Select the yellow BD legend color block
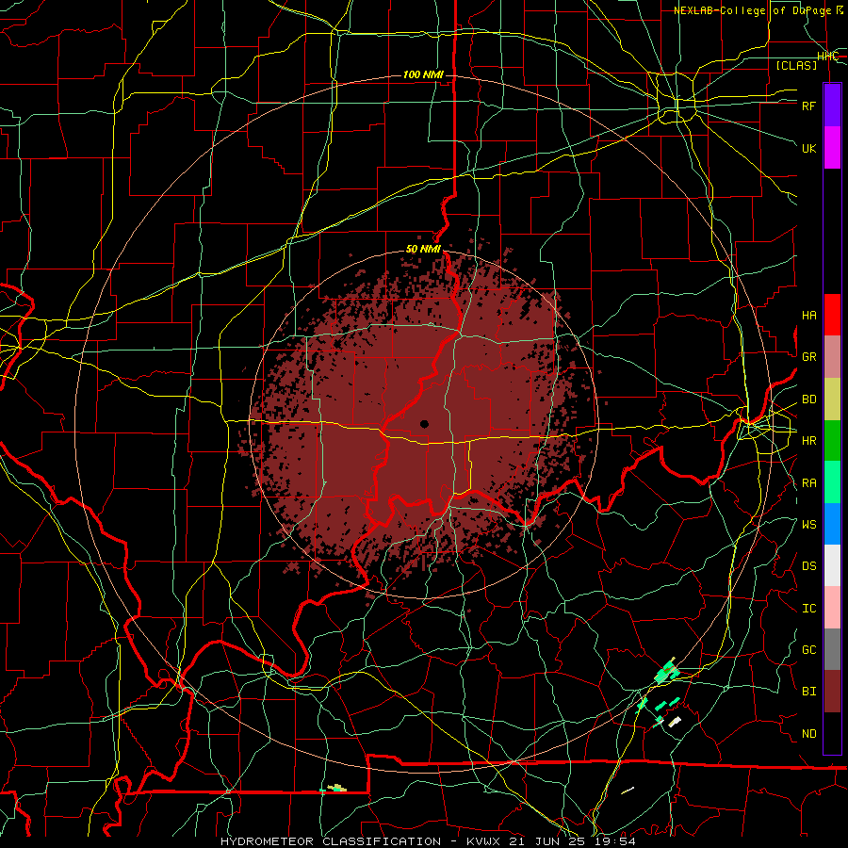Screen dimensions: 848x848 (832, 400)
